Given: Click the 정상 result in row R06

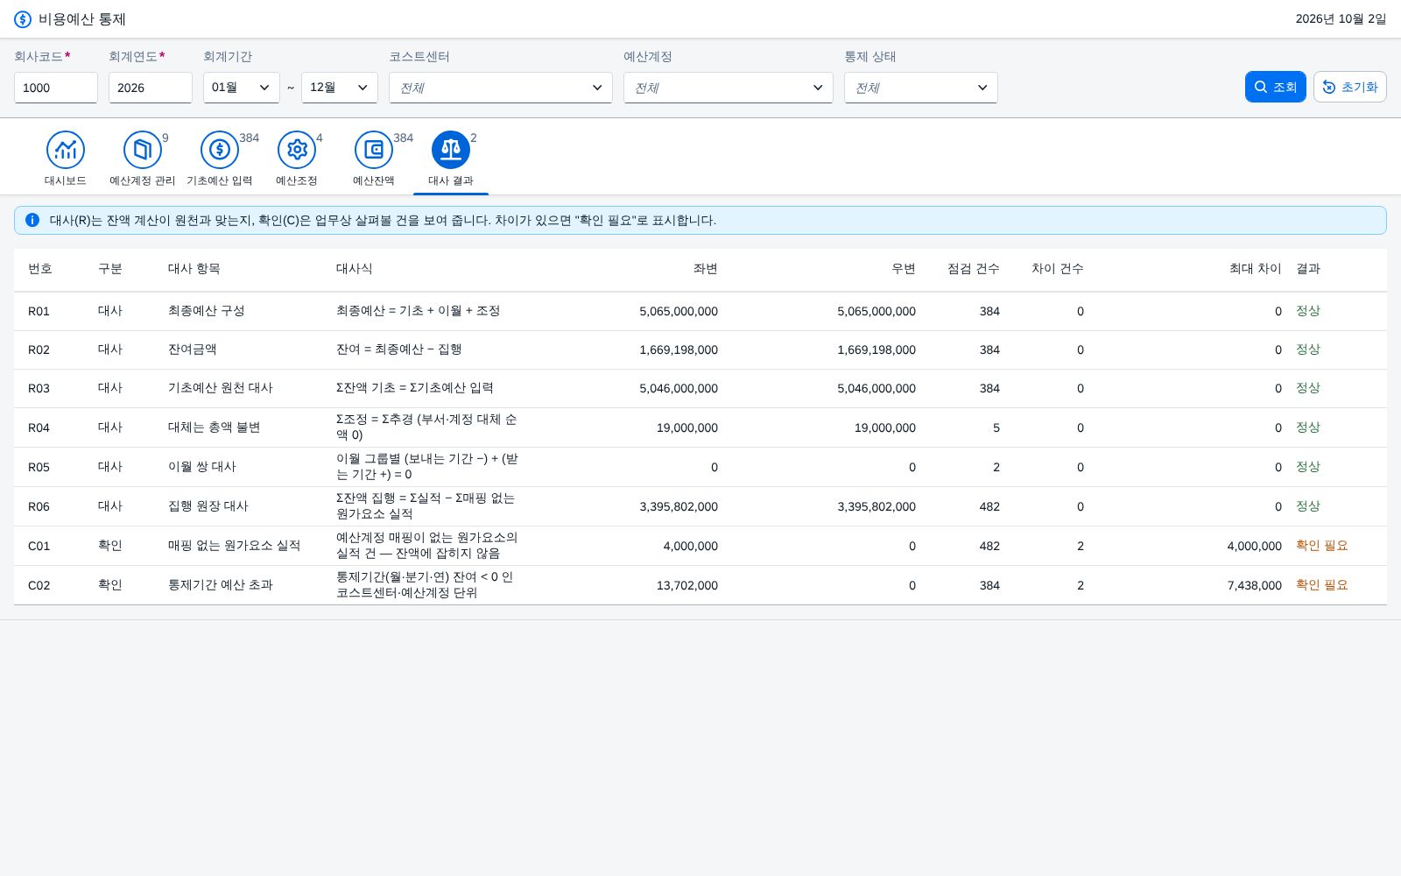Looking at the screenshot, I should tap(1308, 506).
